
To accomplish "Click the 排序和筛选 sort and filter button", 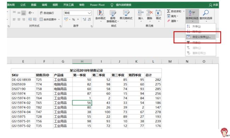I will (x=192, y=16).
